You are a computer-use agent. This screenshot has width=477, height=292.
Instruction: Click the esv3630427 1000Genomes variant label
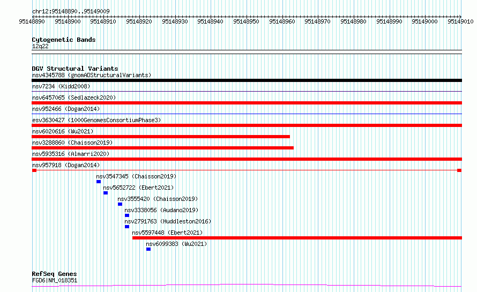pos(96,120)
